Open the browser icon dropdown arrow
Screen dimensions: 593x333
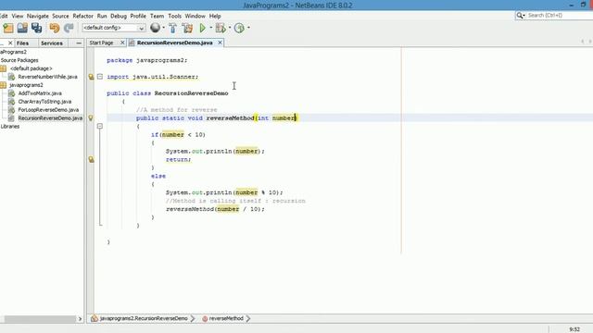tap(163, 28)
